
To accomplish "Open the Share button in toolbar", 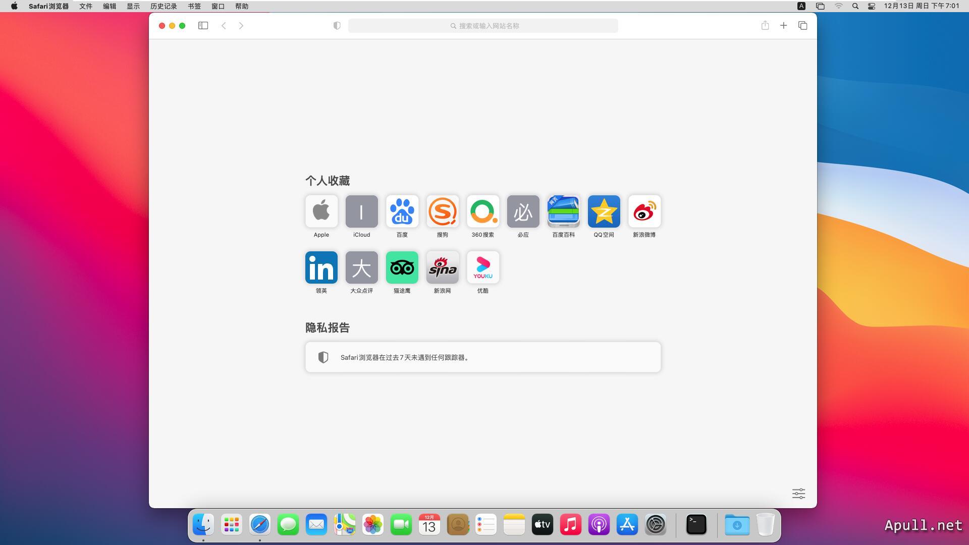I will (765, 26).
